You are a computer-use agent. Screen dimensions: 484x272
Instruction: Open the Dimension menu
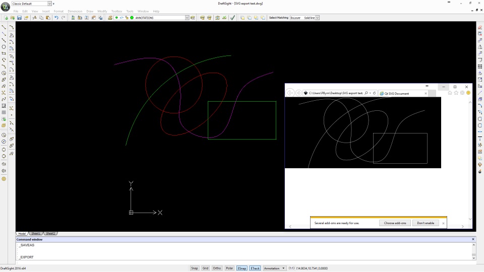75,11
